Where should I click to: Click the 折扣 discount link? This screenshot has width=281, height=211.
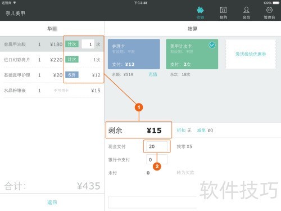click(x=181, y=131)
